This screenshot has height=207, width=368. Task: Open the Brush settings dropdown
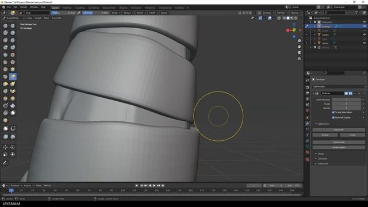(116, 13)
